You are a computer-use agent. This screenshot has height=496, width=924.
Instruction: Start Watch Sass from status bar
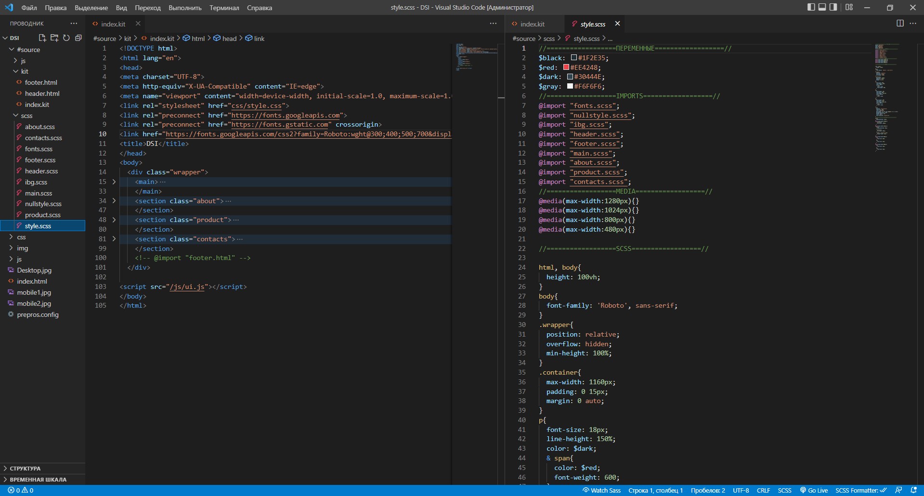point(601,490)
